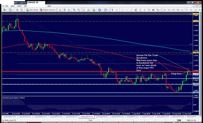
Task: Open the Data Window magnifier icon
Action: coord(22,10)
